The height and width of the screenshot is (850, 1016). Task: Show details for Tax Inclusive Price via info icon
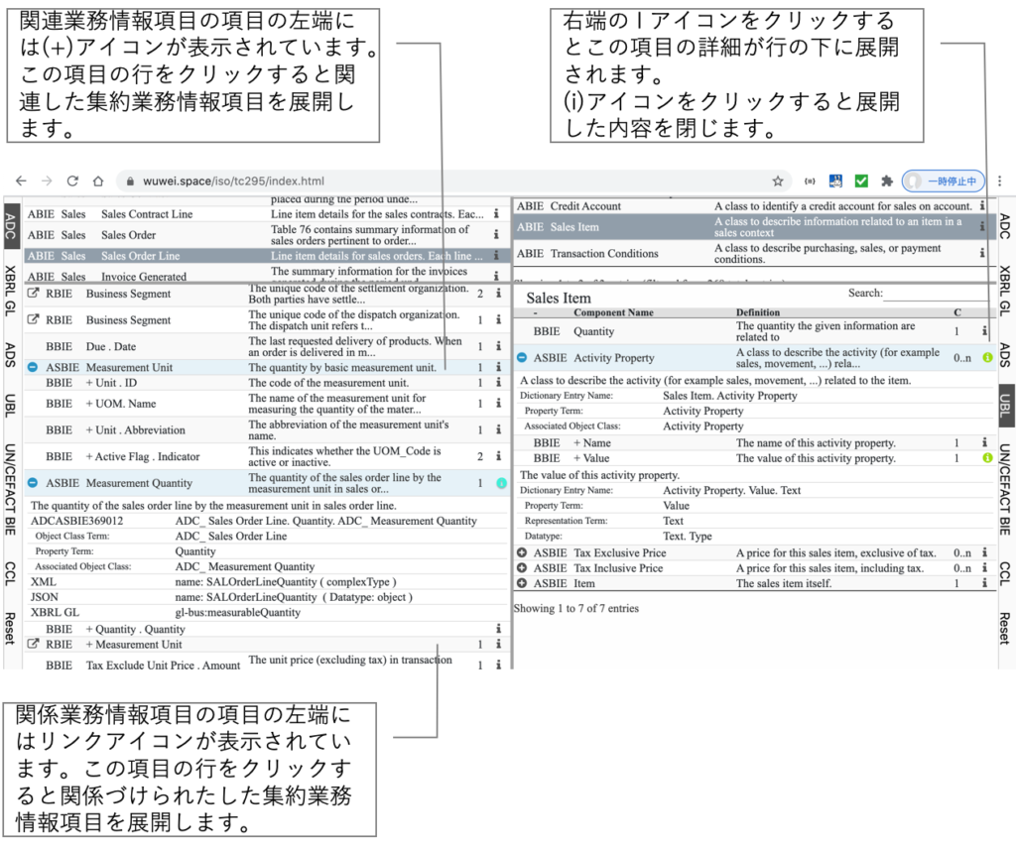[x=984, y=567]
